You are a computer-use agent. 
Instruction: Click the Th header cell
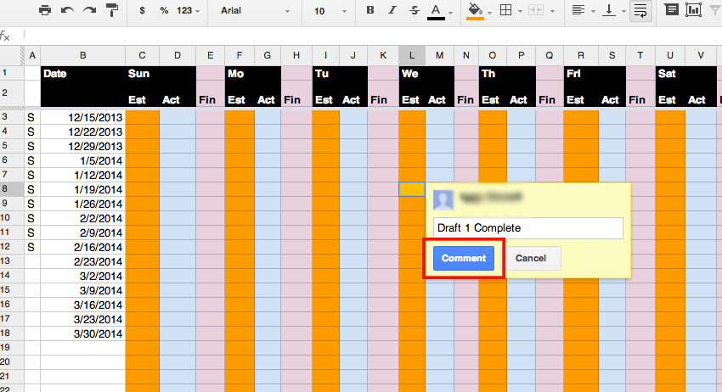coord(492,74)
